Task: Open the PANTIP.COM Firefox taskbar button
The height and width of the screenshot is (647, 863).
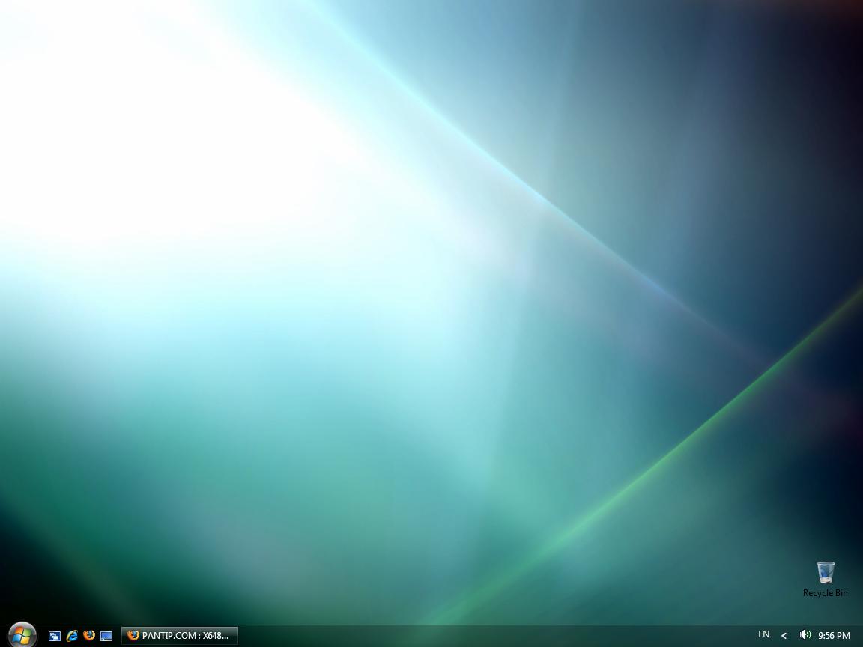Action: [180, 636]
